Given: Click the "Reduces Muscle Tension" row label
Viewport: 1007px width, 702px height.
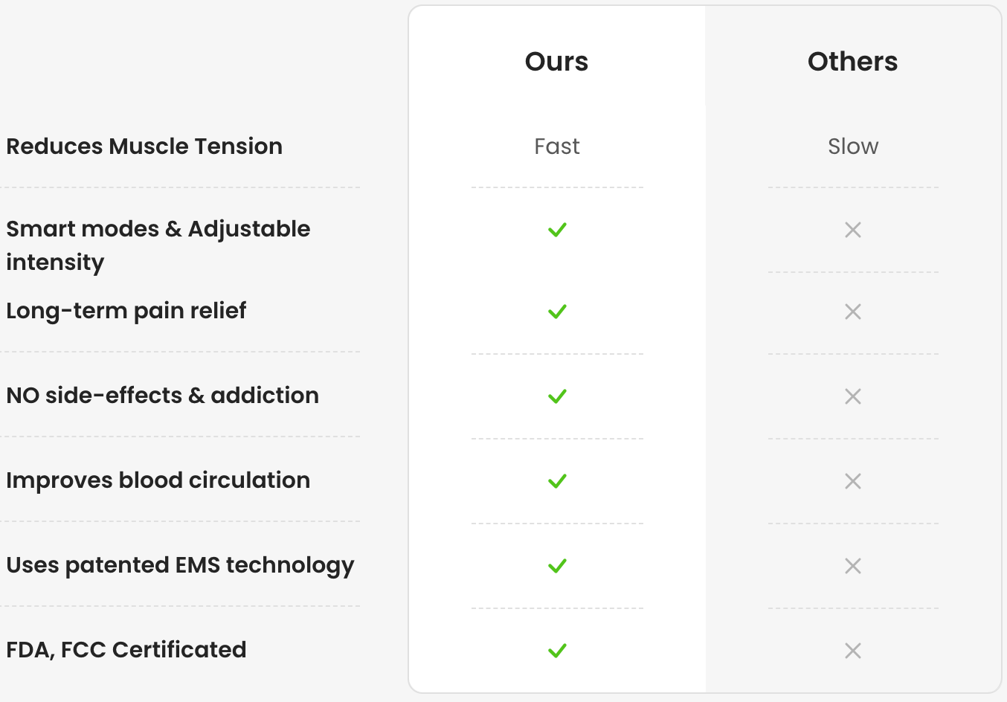Looking at the screenshot, I should click(144, 146).
